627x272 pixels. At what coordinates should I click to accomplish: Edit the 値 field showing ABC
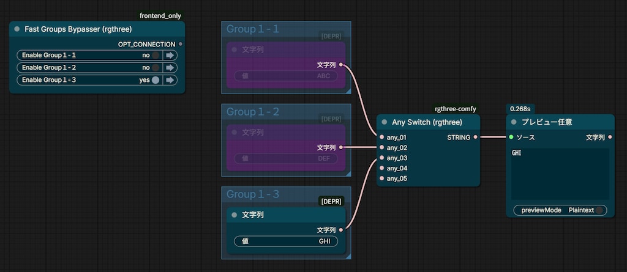[x=285, y=76]
